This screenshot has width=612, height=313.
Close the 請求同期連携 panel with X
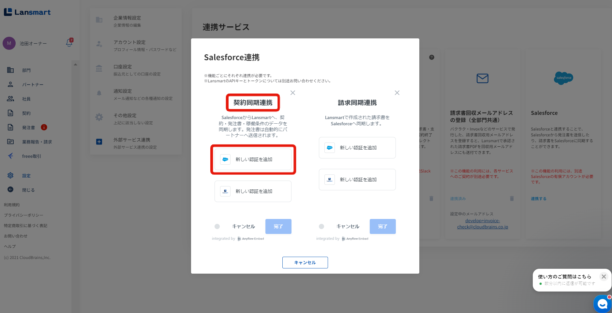click(397, 93)
